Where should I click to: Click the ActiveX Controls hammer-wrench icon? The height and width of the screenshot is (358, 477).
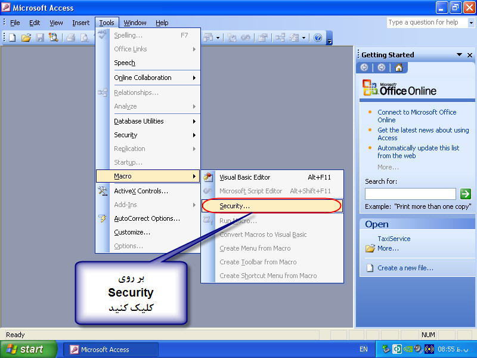click(x=103, y=191)
